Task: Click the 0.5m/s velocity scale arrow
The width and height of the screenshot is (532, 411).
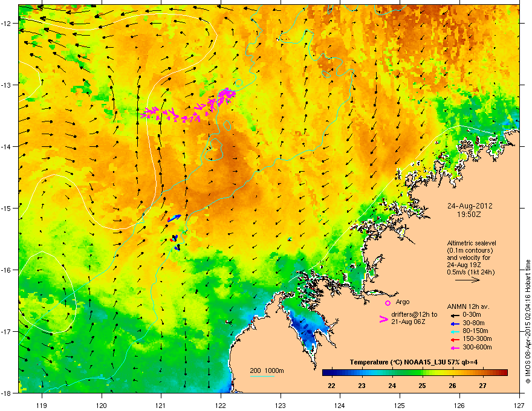Action: pyautogui.click(x=467, y=280)
